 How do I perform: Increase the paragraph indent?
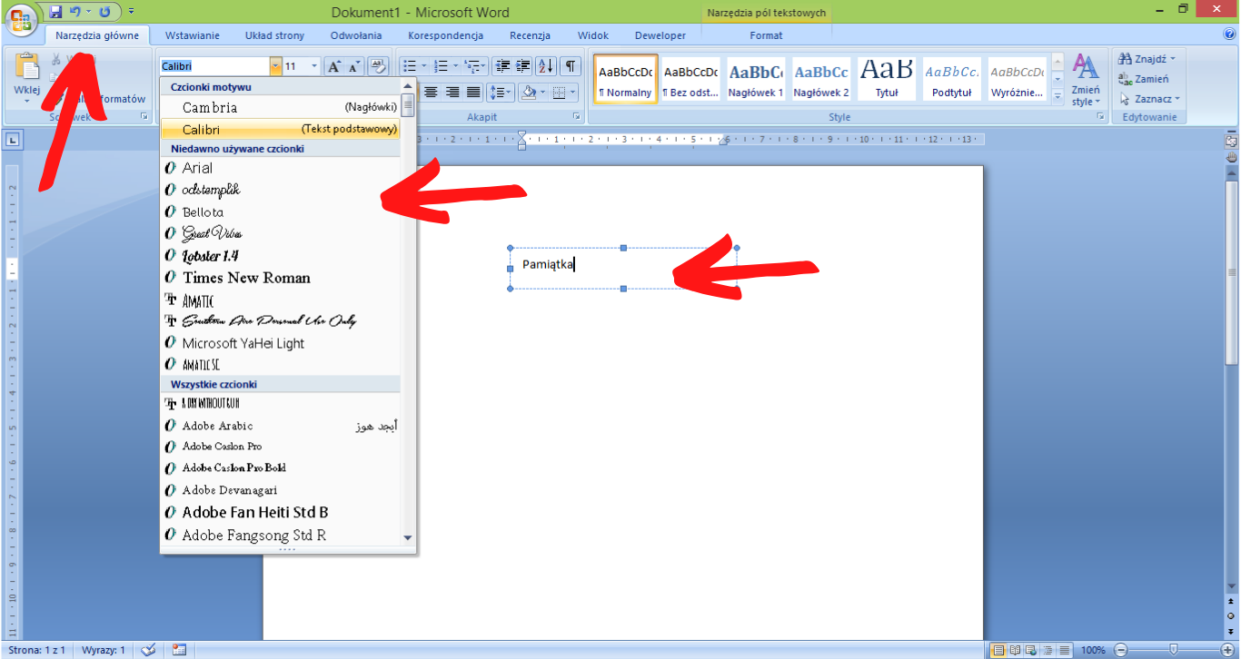(x=522, y=66)
